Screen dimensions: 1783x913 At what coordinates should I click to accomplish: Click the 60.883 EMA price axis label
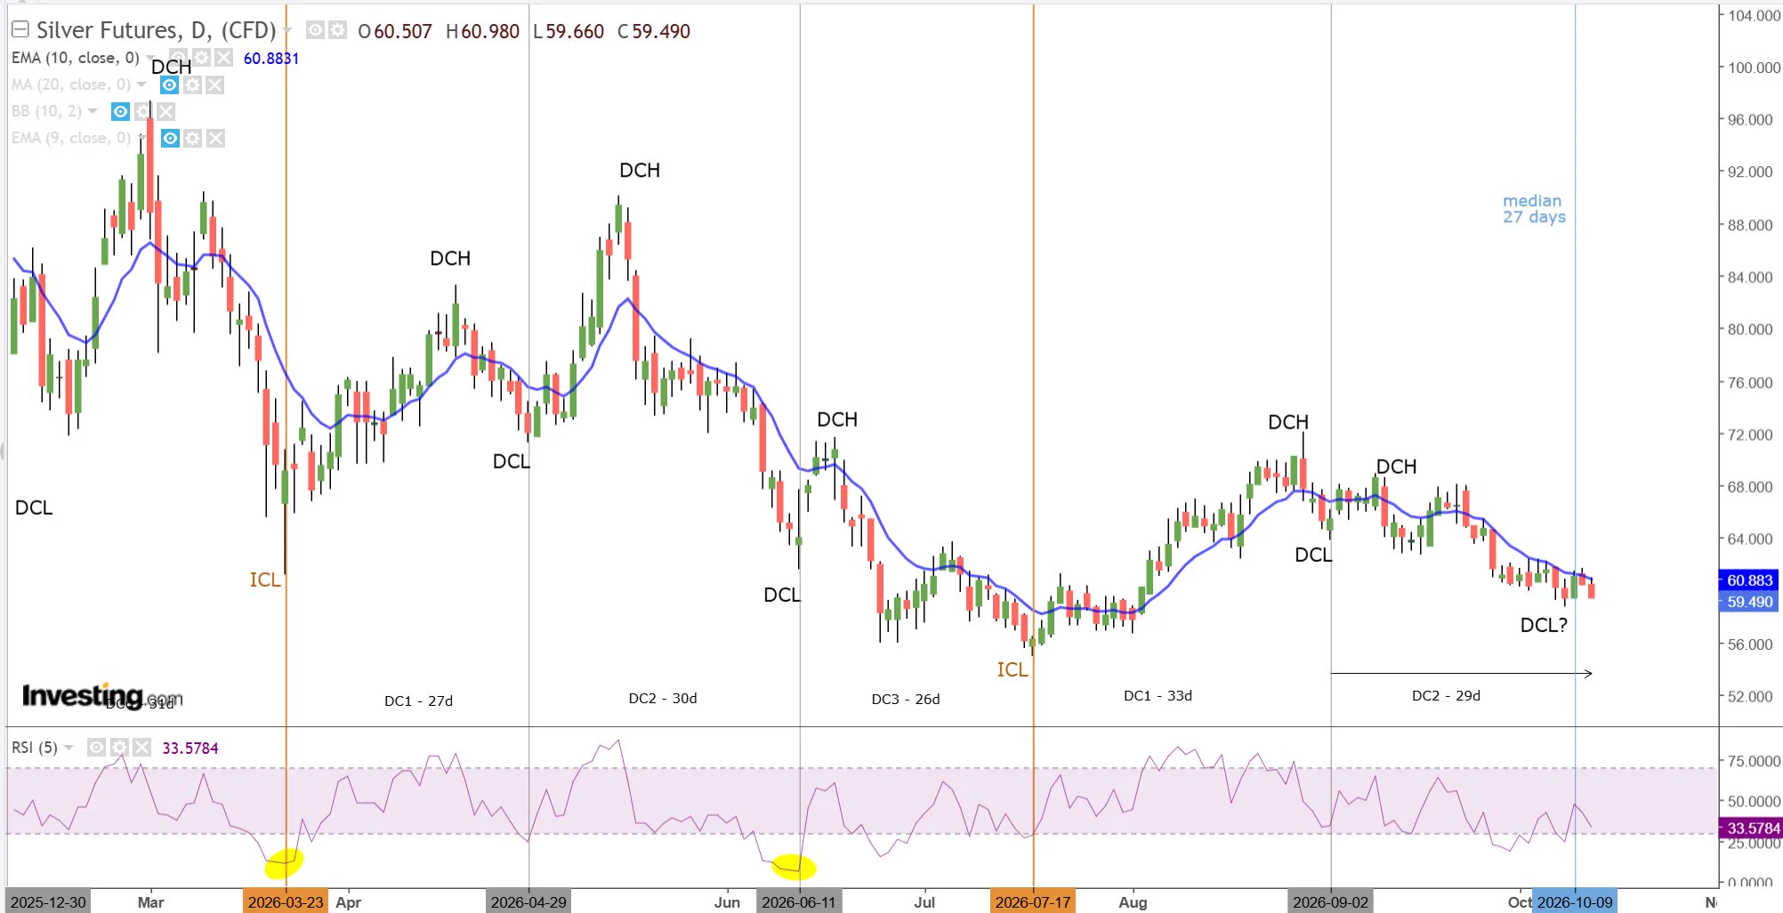[x=1749, y=580]
